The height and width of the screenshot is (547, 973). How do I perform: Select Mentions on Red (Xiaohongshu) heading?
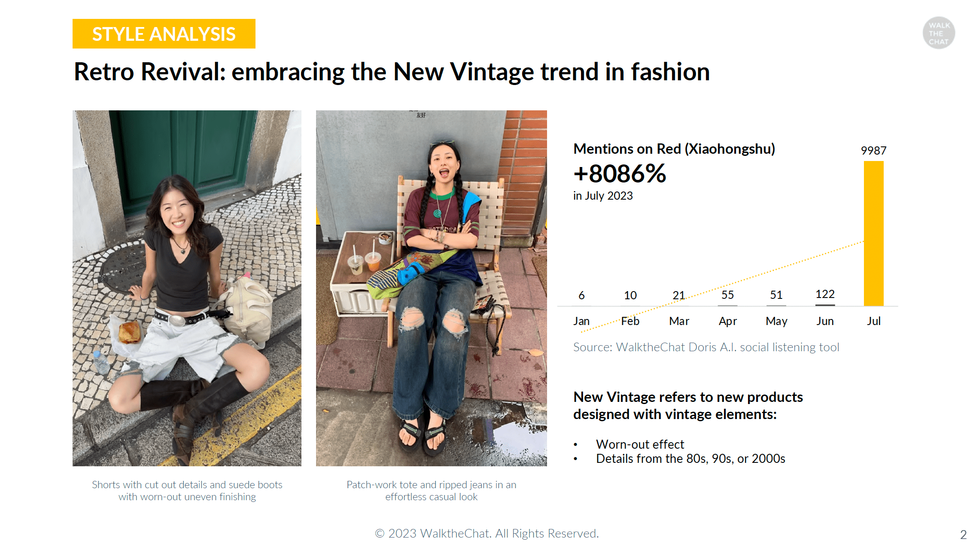674,149
